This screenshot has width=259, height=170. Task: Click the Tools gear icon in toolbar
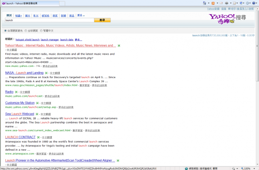247,3
